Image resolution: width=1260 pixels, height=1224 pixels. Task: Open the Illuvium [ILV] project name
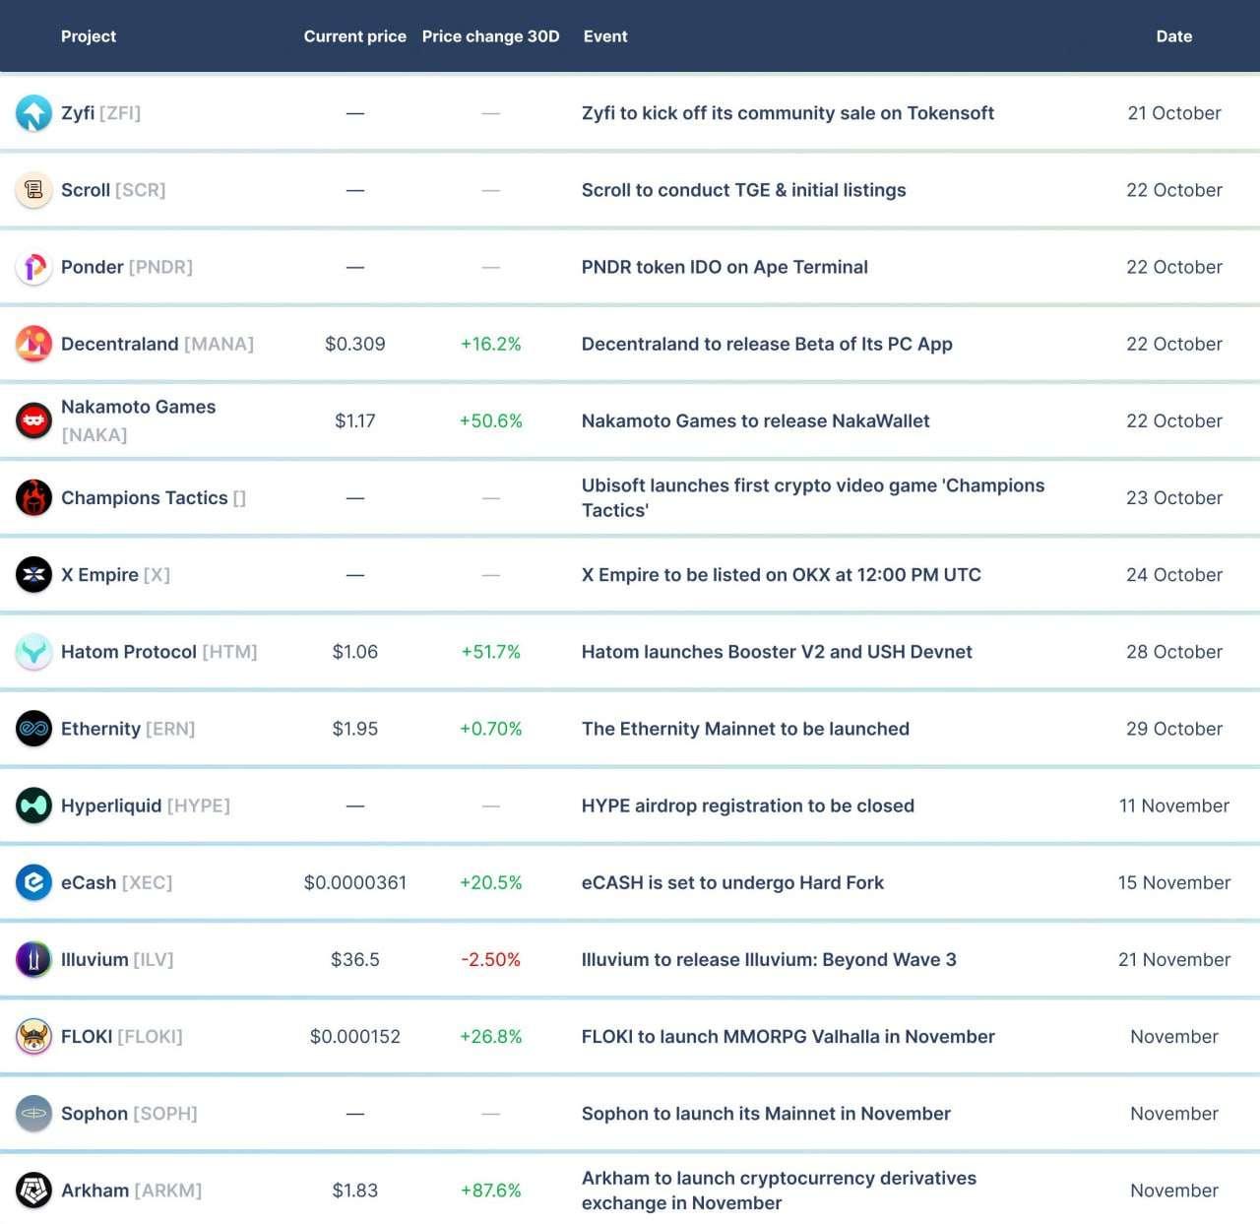[x=117, y=959]
